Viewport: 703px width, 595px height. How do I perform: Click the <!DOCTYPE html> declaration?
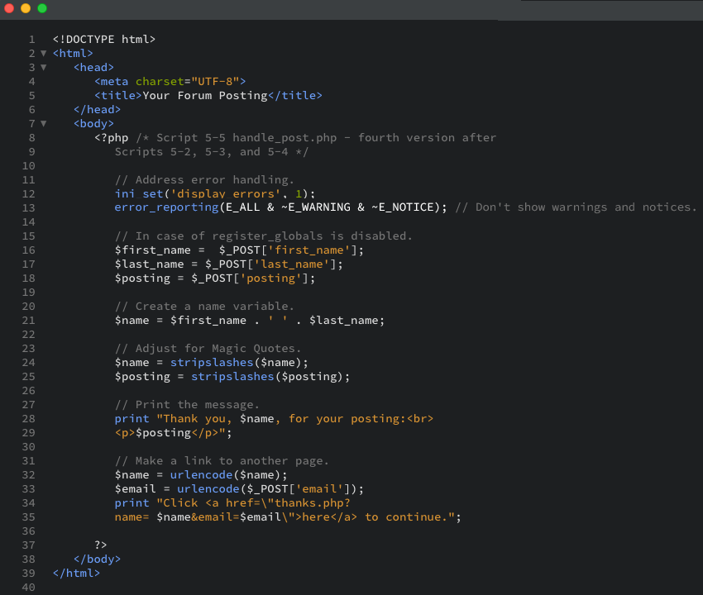coord(104,40)
